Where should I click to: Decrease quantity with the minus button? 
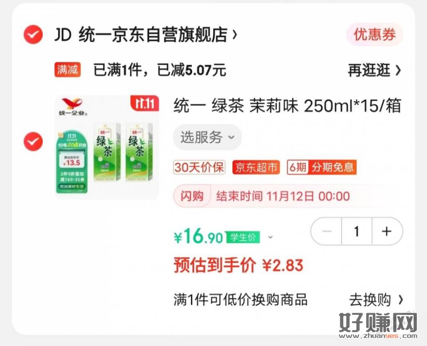pyautogui.click(x=327, y=231)
